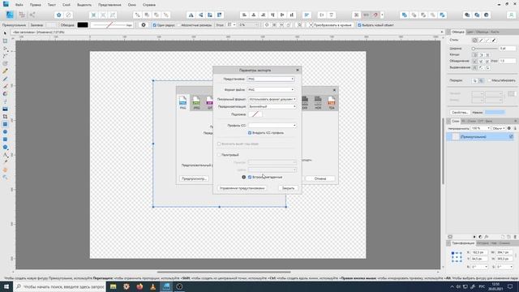Open the layer opacity dropdown
The width and height of the screenshot is (519, 292).
point(480,128)
